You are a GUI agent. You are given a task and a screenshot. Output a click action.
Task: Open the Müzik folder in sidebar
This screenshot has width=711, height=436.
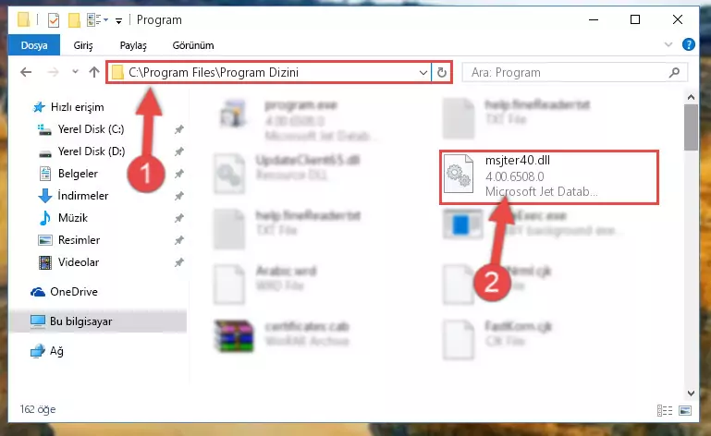click(x=72, y=218)
